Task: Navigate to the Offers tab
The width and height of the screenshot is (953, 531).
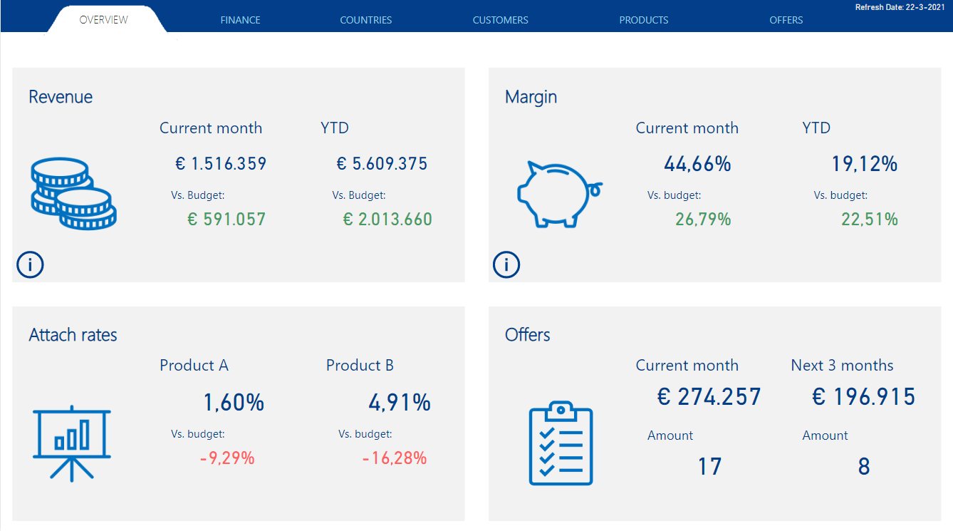Action: click(786, 20)
